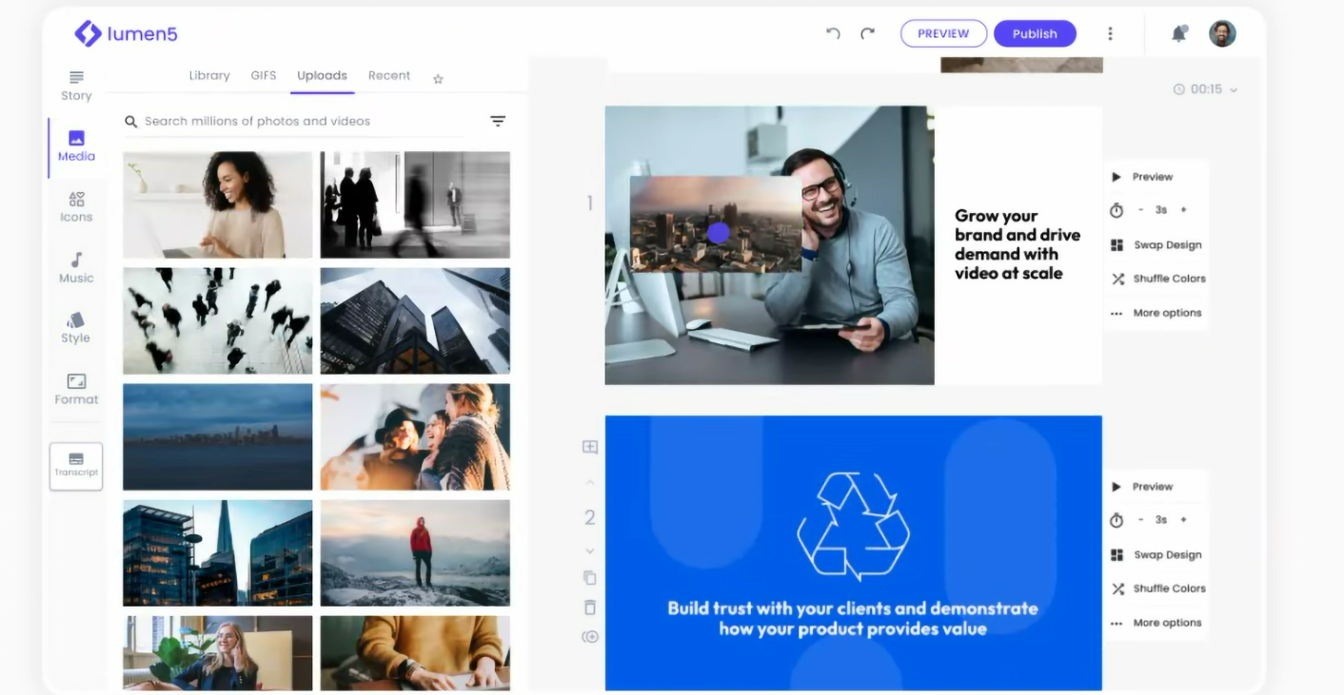
Task: Increase scene 2 duration with plus
Action: [x=1183, y=520]
